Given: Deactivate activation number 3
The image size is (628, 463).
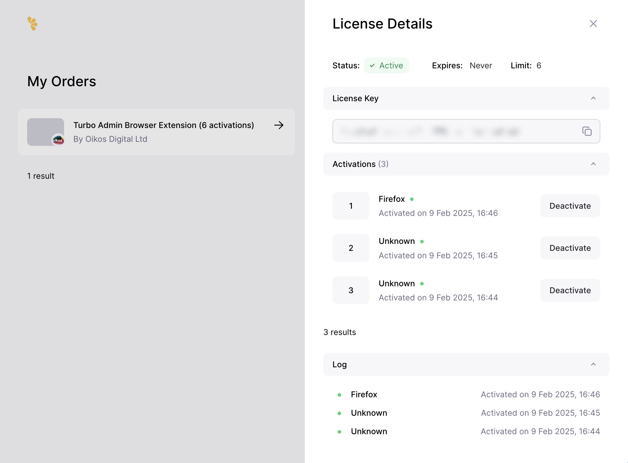Looking at the screenshot, I should pos(570,290).
